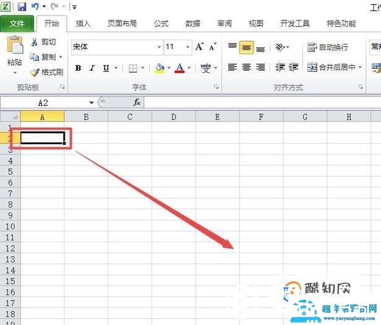The height and width of the screenshot is (325, 381).
Task: Click the Cut (剪切) scissors icon
Action: tap(34, 42)
